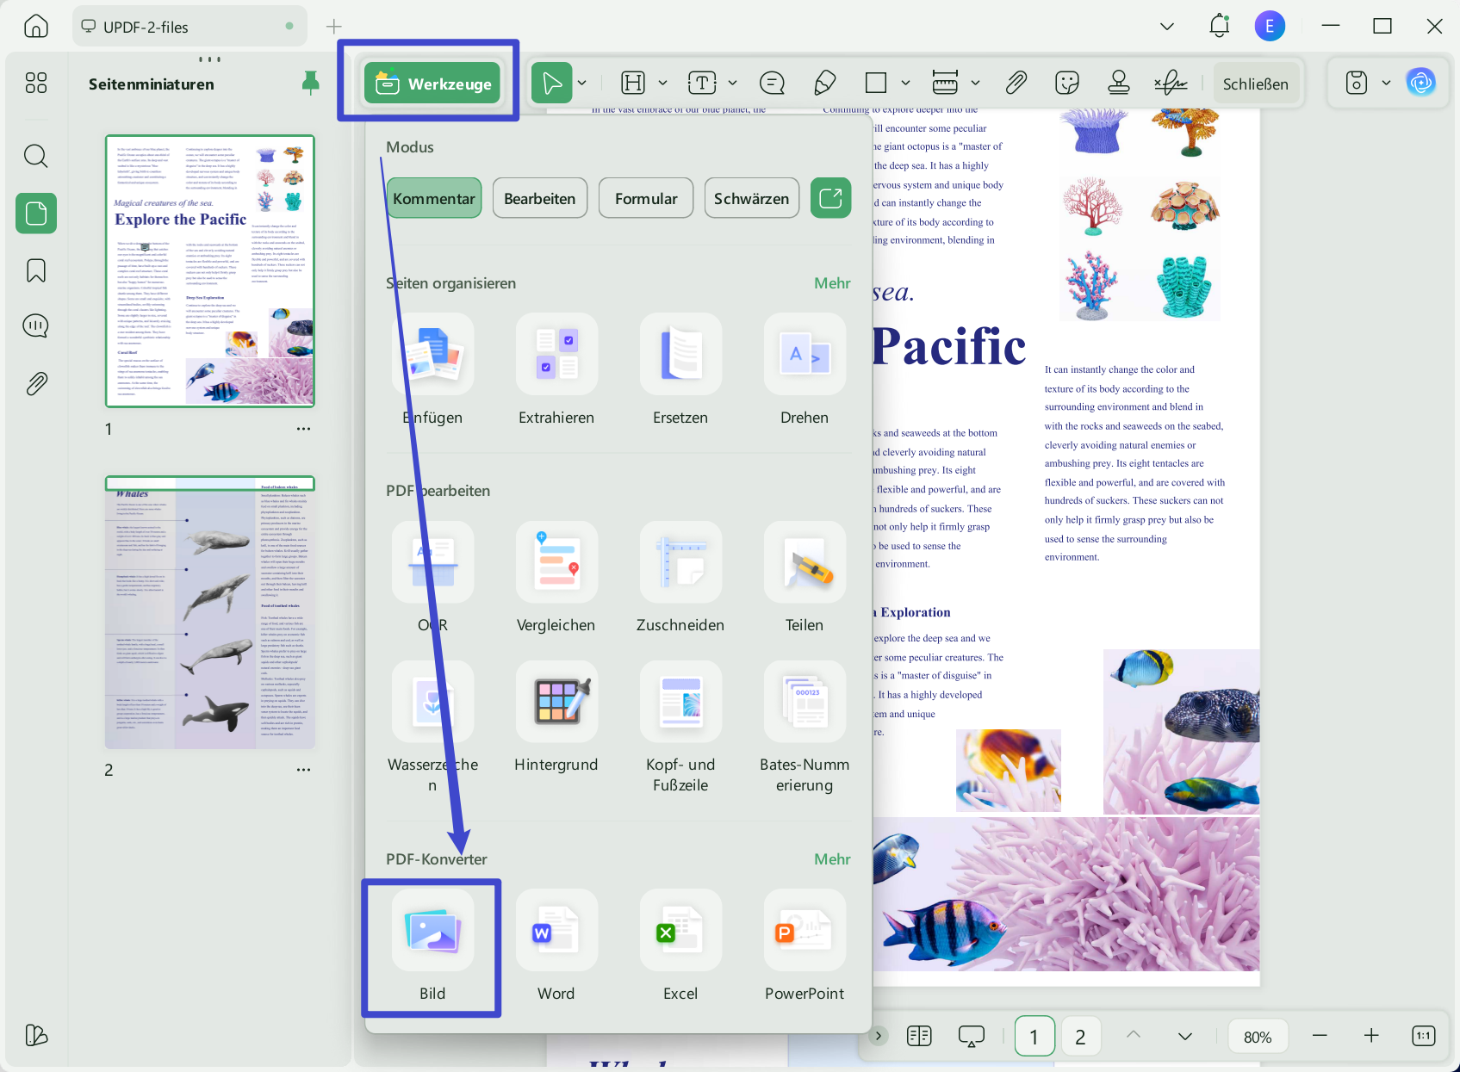Convert PDF to Excel
Viewport: 1460px width, 1072px height.
click(x=680, y=947)
